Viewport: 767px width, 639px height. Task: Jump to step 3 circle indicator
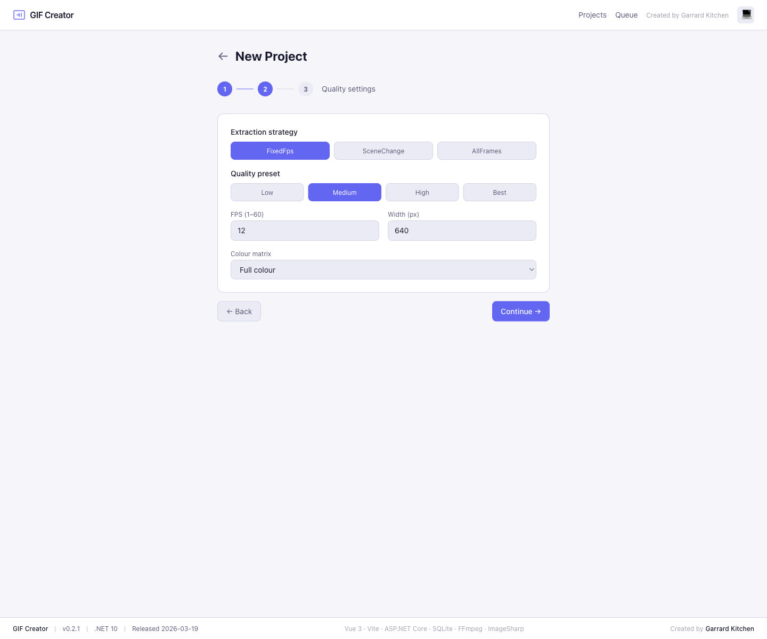306,89
